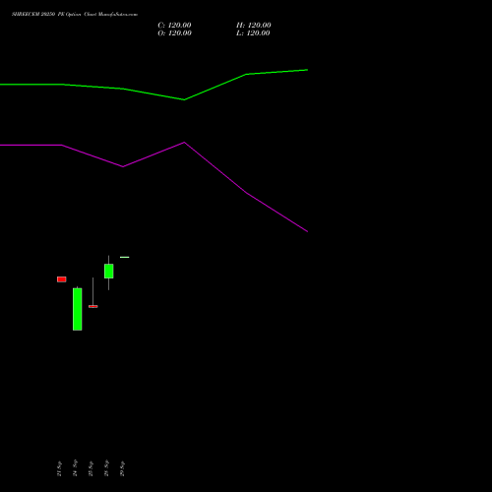Click the purple lower band line

154,187
